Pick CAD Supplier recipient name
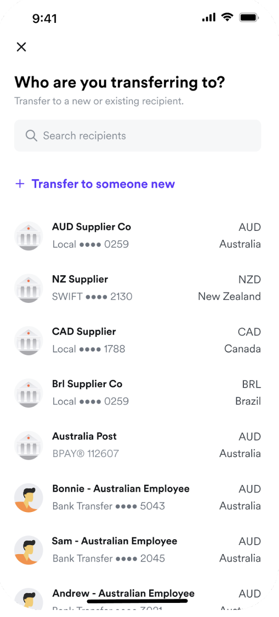This screenshot has height=617, width=279. pos(84,332)
